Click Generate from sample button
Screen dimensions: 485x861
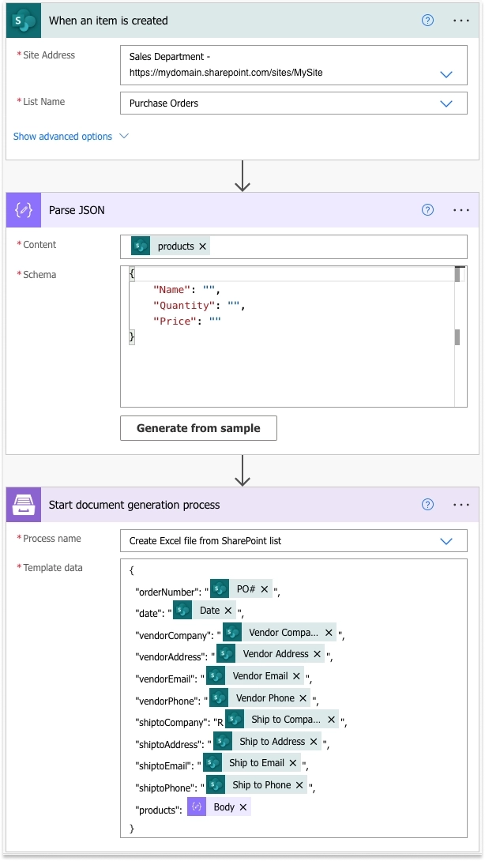pyautogui.click(x=198, y=428)
